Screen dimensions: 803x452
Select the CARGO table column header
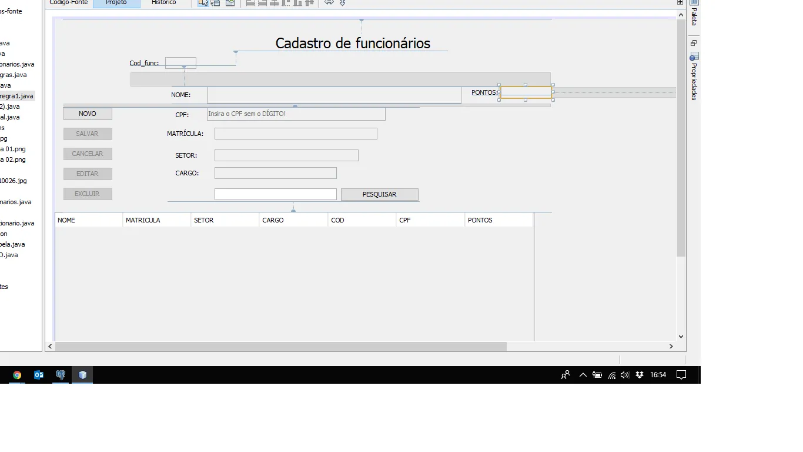click(294, 220)
